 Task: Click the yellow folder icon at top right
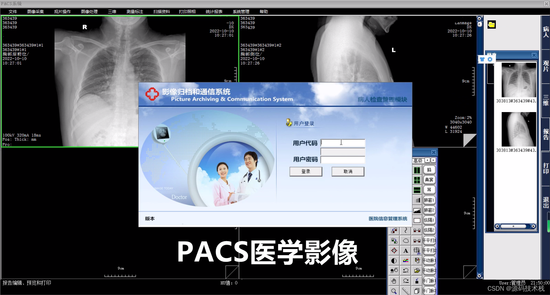point(492,25)
